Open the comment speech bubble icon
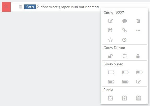This screenshot has width=150, height=106. [125, 21]
